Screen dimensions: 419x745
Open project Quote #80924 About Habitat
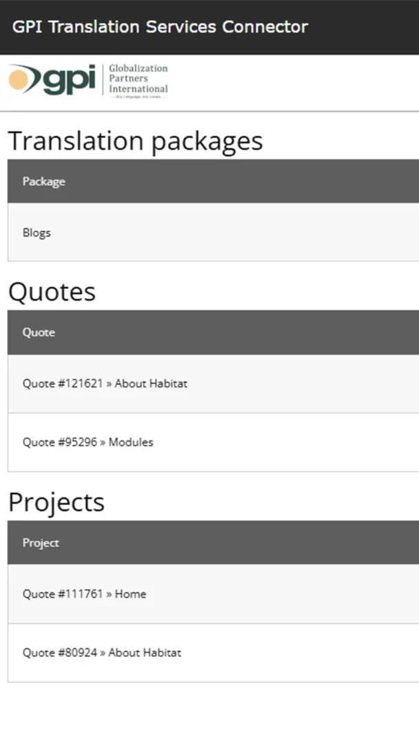click(101, 653)
